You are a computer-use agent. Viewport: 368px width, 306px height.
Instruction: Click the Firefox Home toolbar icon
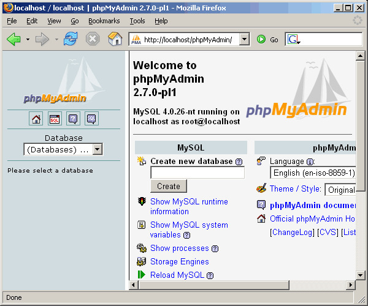point(115,39)
